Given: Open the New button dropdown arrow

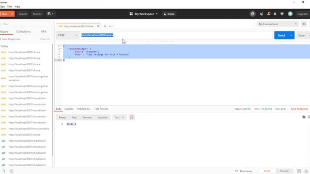Looking at the screenshot, I should tap(12, 14).
